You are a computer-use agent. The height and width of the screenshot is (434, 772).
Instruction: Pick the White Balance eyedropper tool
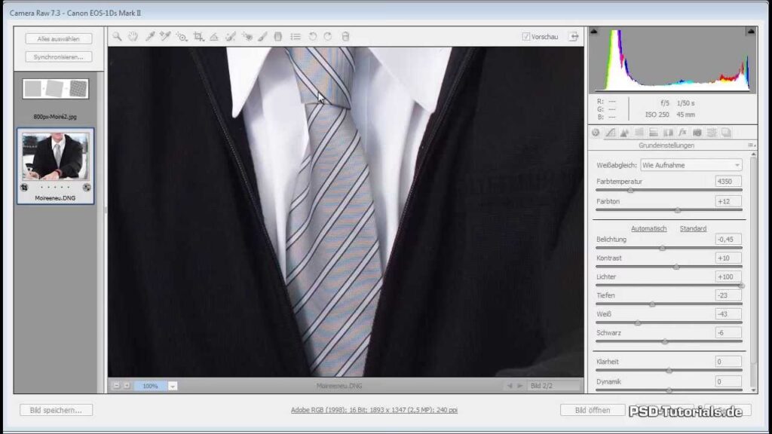[149, 36]
